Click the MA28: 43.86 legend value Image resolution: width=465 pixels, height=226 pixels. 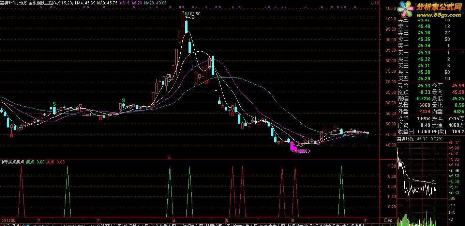tap(155, 3)
